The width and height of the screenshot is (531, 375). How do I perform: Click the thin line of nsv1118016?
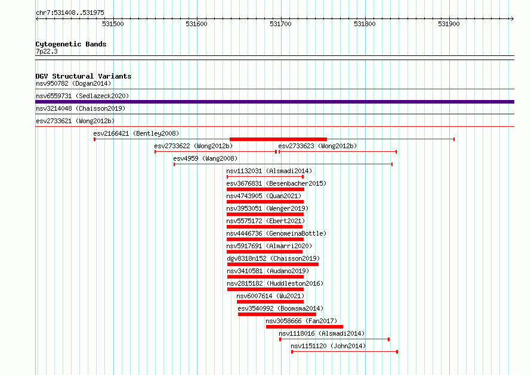pyautogui.click(x=334, y=339)
